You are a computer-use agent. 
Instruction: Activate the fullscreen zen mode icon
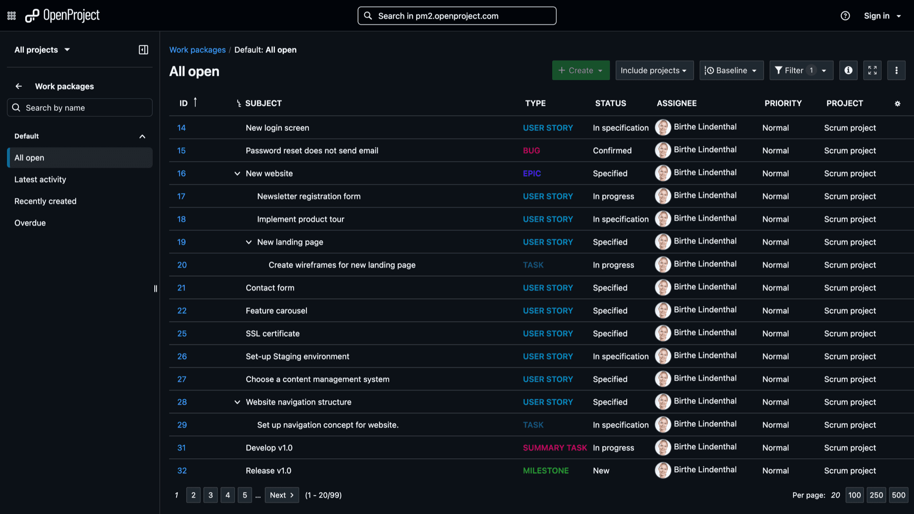872,71
